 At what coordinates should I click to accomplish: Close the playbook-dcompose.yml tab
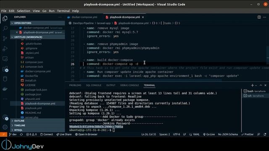coord(143,17)
